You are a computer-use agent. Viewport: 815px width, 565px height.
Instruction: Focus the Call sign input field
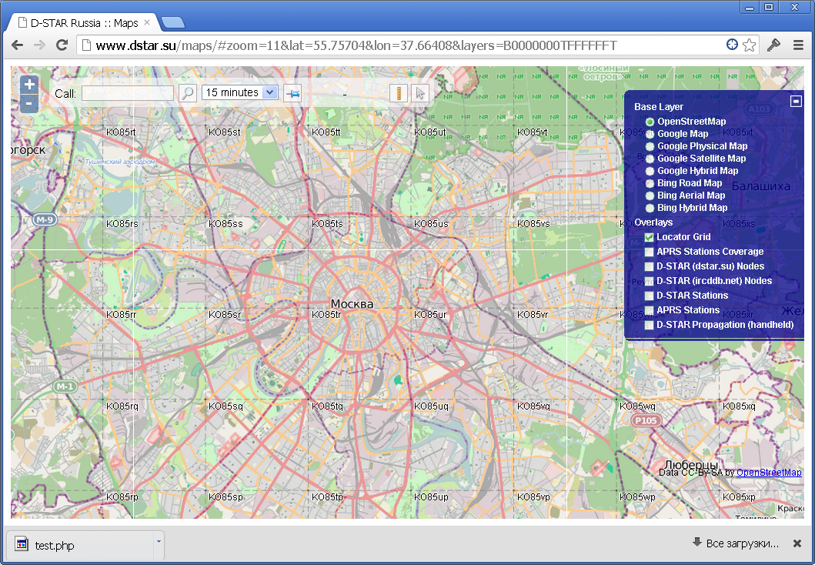[127, 94]
